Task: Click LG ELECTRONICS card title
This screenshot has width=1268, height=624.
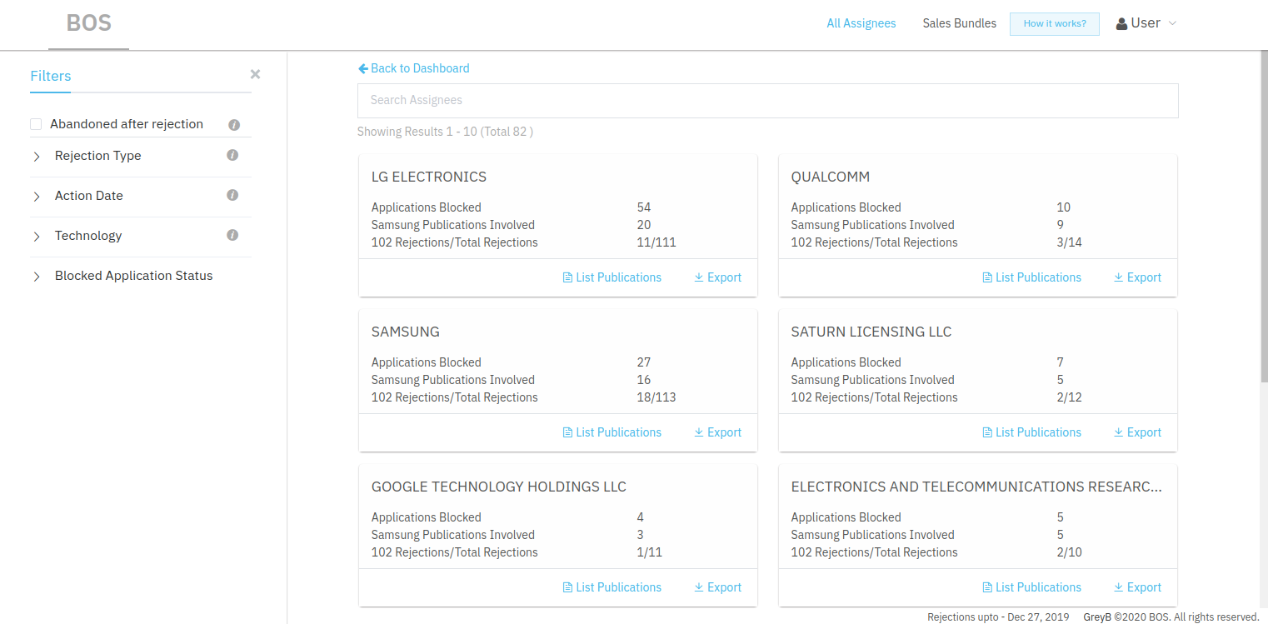Action: (429, 177)
